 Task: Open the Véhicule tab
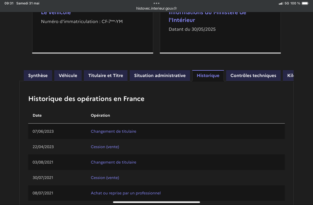[x=68, y=76]
